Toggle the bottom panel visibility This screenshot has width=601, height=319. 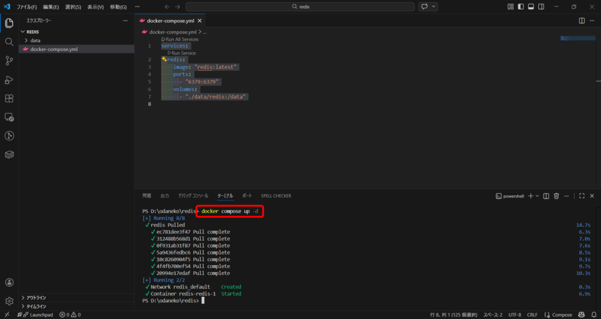click(x=531, y=6)
